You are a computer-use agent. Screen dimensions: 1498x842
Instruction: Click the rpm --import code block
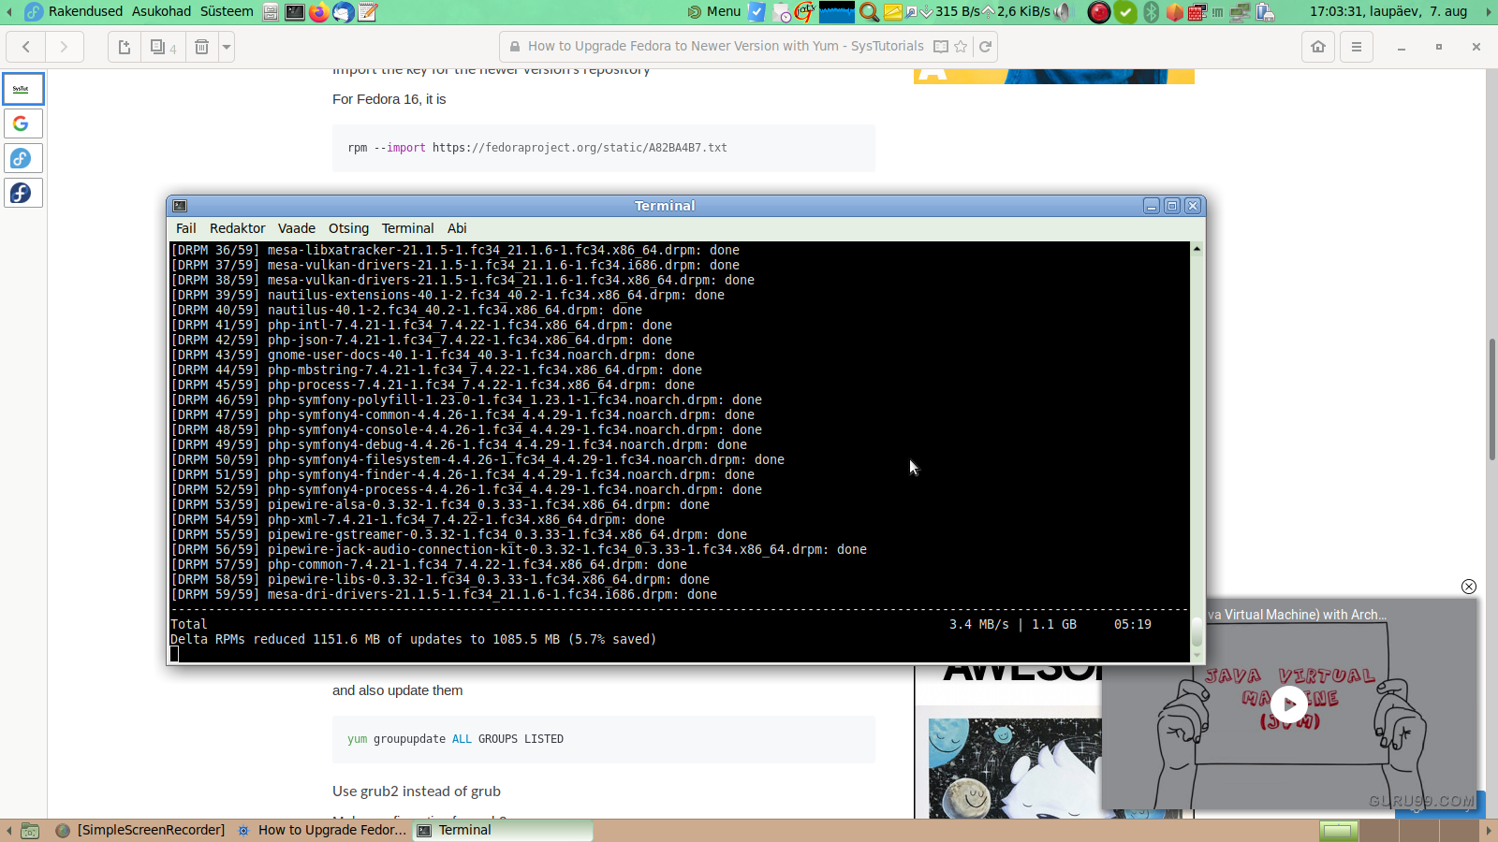click(x=604, y=148)
